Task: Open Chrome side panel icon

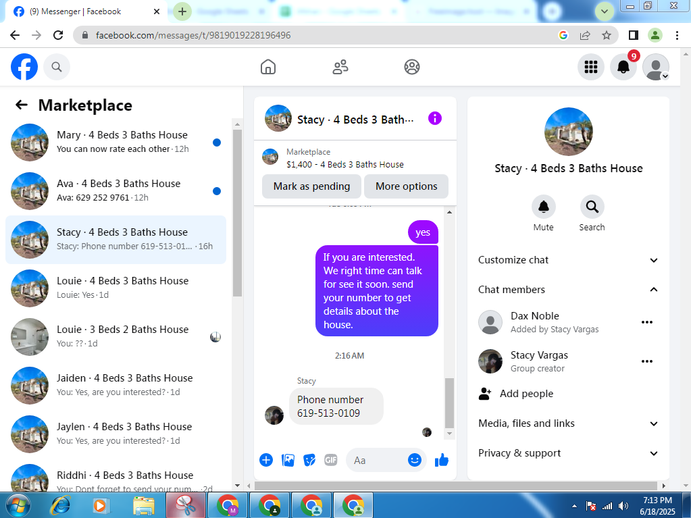Action: [x=634, y=35]
